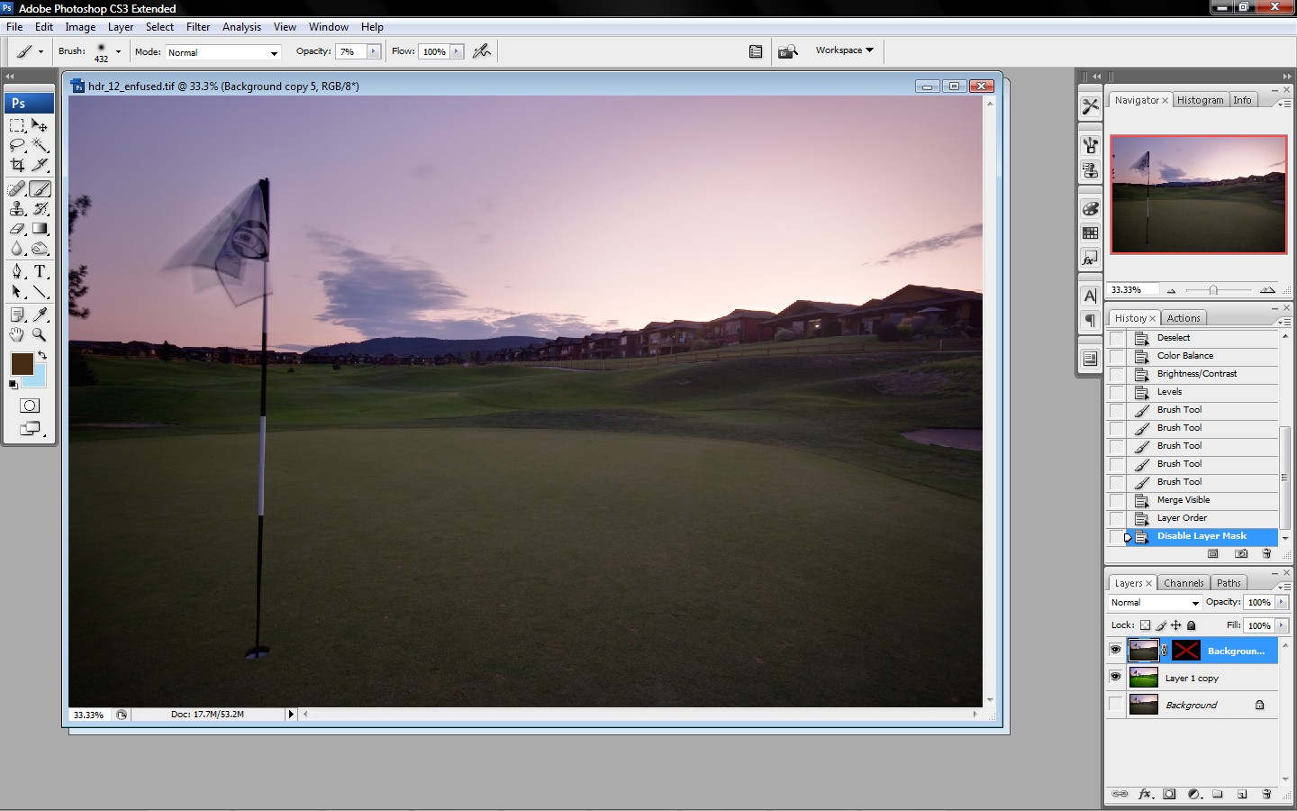This screenshot has height=811, width=1297.
Task: Open the Styles panel icon
Action: pos(1091,259)
